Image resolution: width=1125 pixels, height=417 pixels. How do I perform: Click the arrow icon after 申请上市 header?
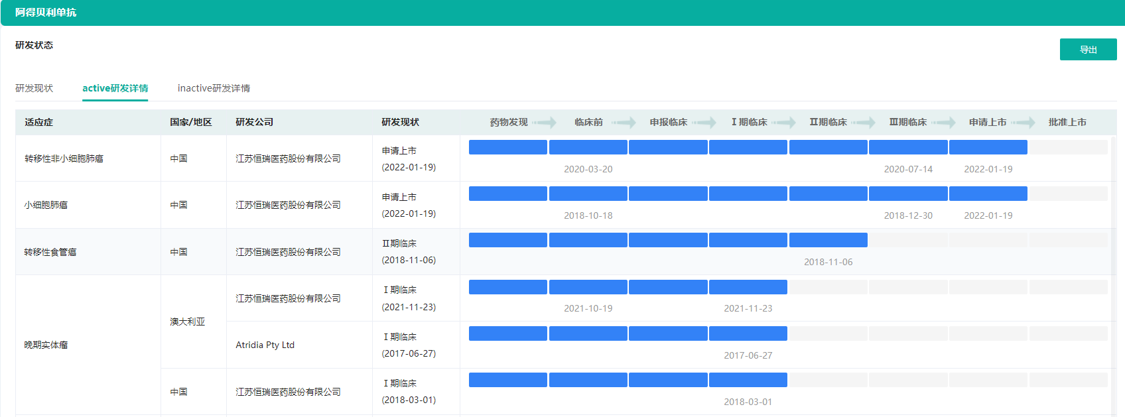tap(1024, 123)
